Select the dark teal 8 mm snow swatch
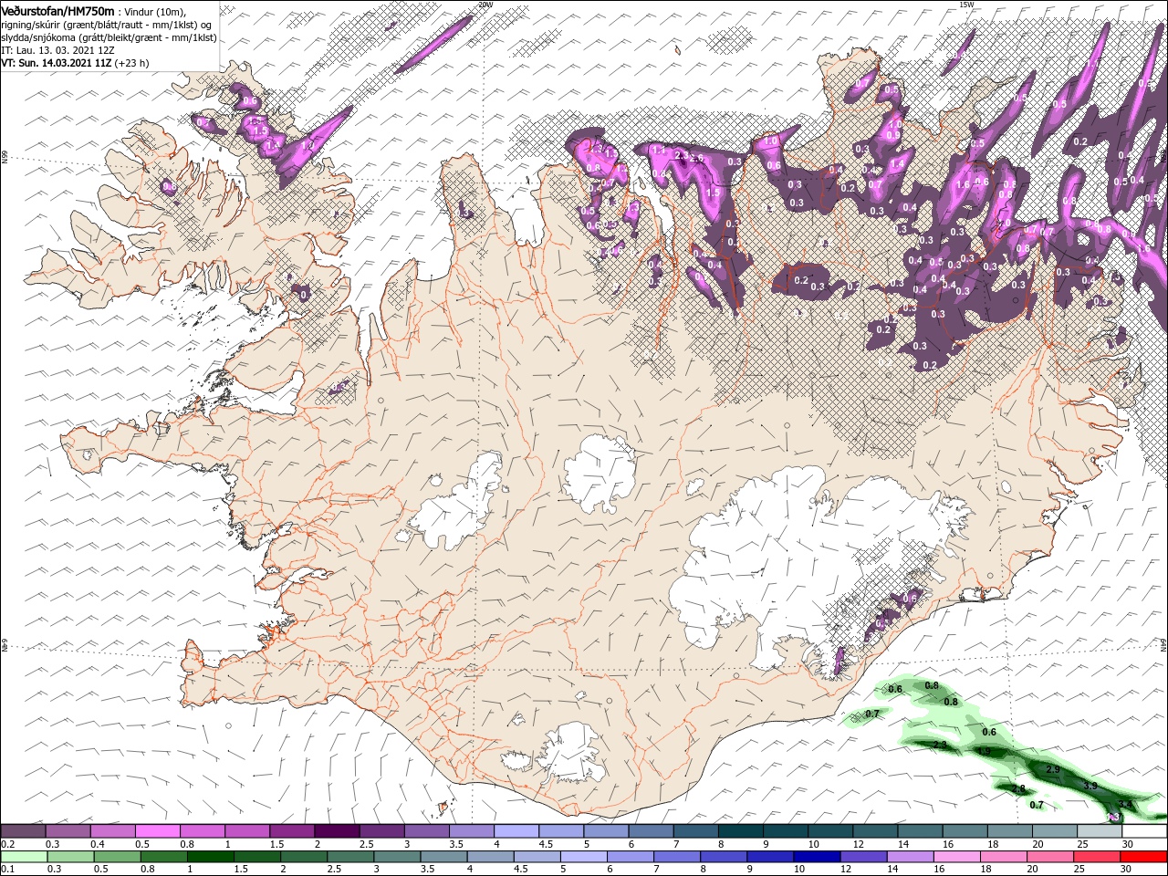 tap(740, 831)
